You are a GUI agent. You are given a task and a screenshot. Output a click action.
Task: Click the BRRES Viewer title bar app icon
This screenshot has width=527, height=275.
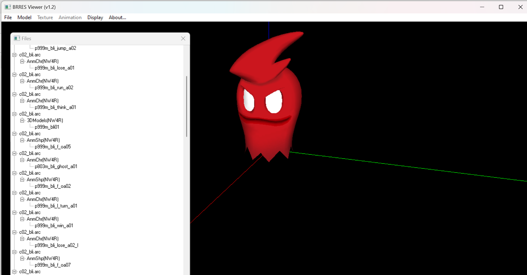pyautogui.click(x=8, y=7)
